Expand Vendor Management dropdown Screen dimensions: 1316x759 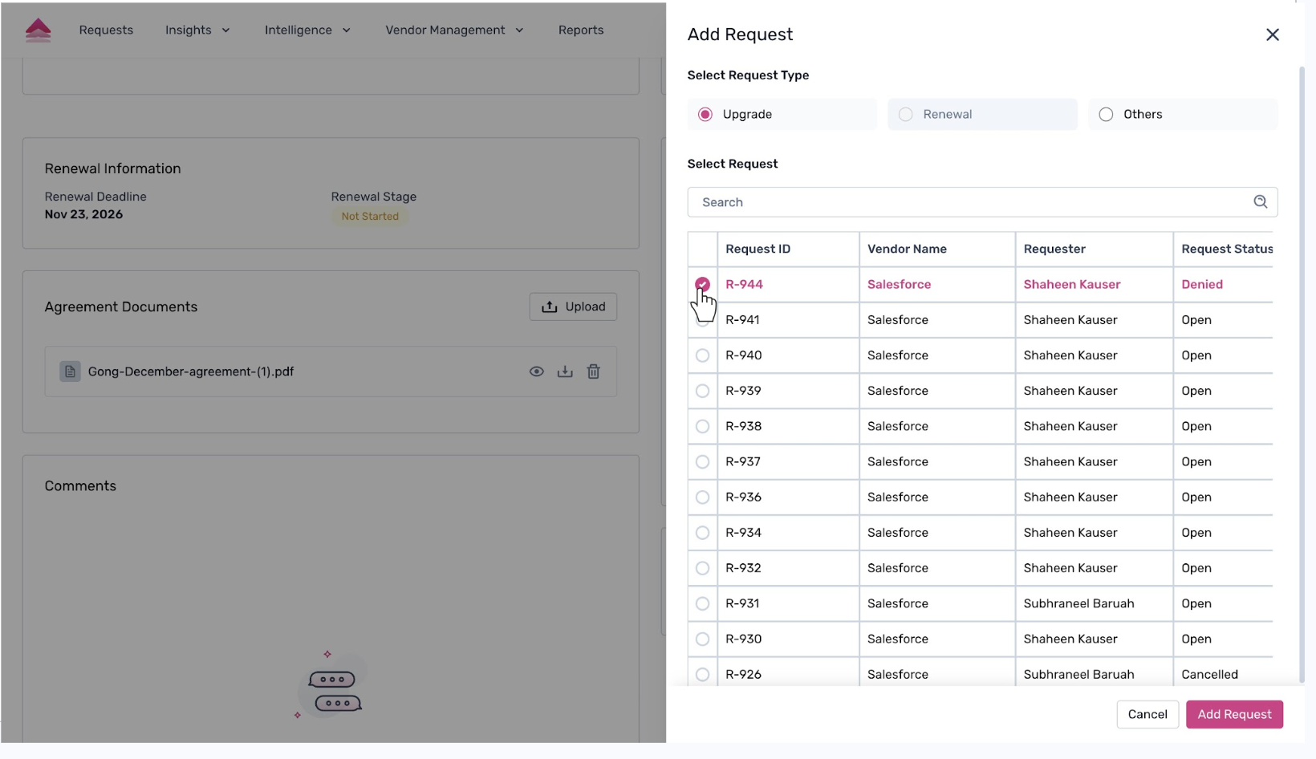454,30
